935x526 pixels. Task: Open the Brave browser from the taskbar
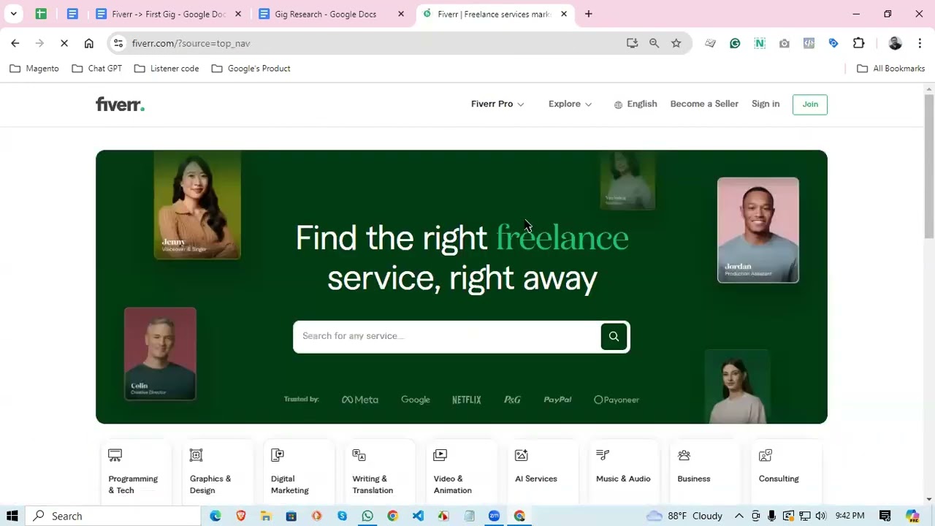point(241,516)
